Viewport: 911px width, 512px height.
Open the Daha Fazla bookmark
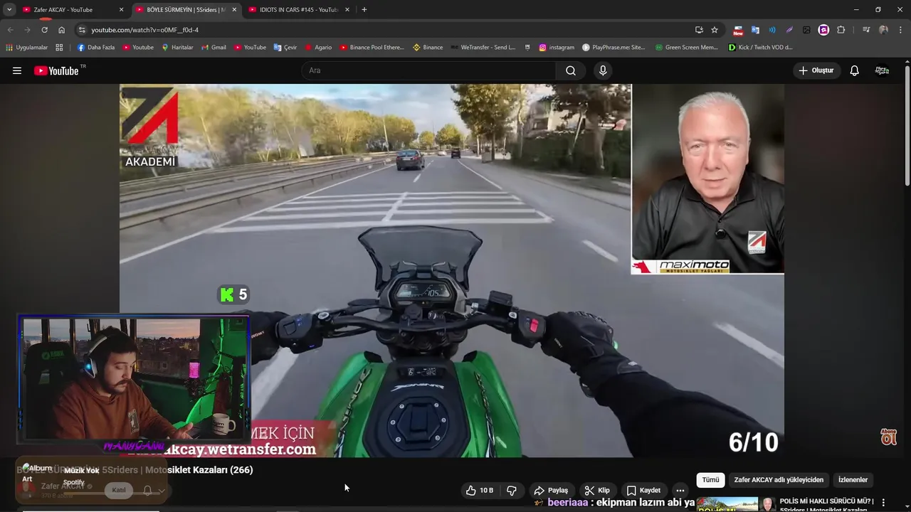[95, 48]
